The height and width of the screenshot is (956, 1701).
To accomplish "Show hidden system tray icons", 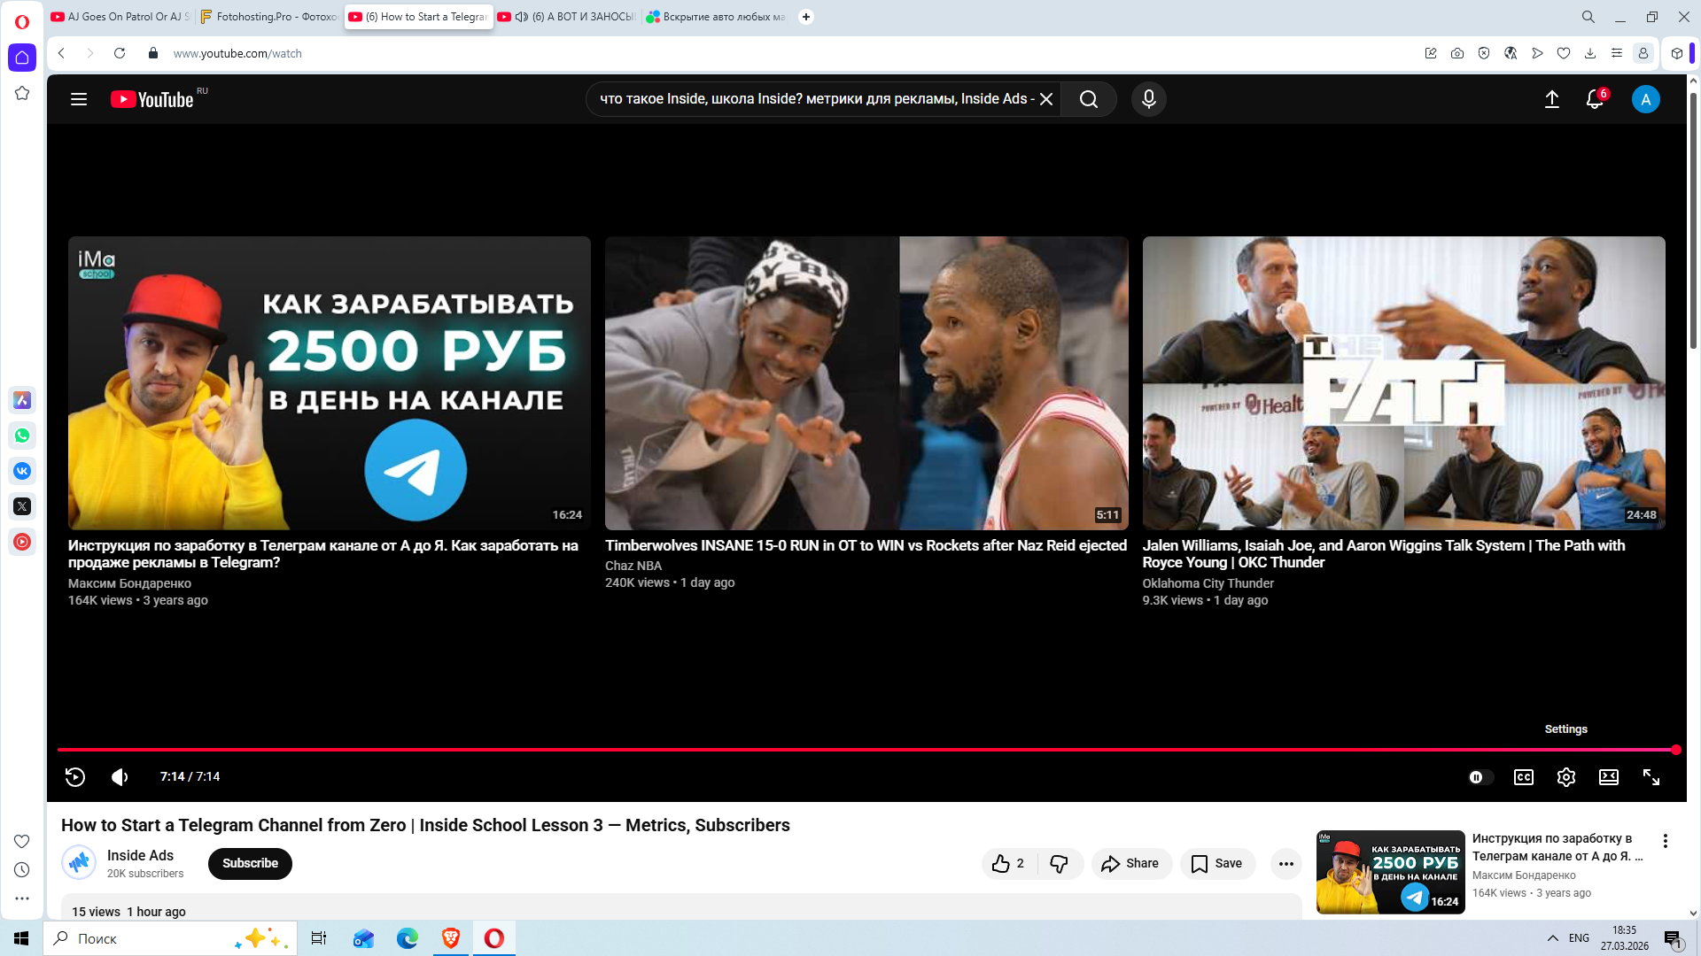I will click(x=1552, y=938).
